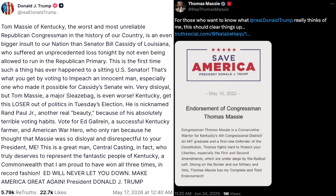Click the Thomas Massie display name
The height and width of the screenshot is (196, 336).
[204, 4]
